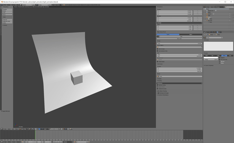This screenshot has width=234, height=143.
Task: Select Grease Pencil Scene source tab
Action: (168, 34)
